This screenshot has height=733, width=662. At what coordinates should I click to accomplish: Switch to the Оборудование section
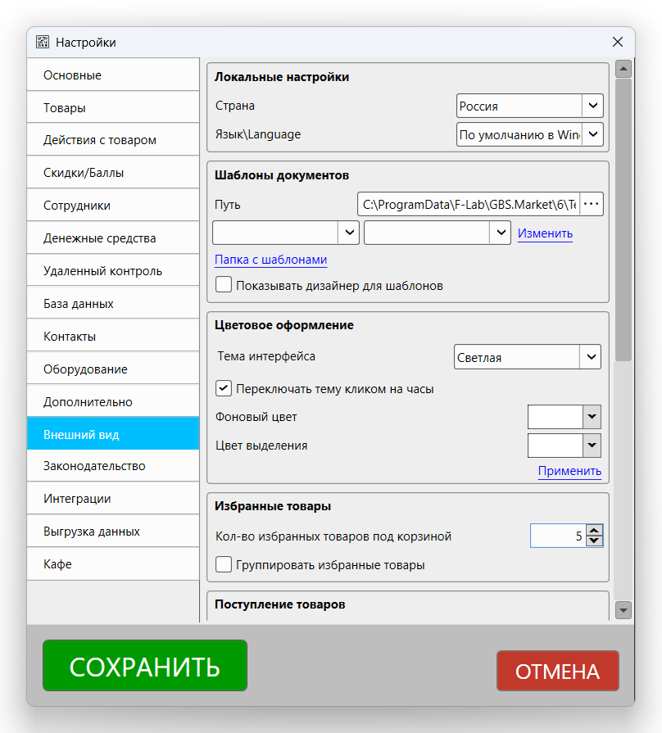(x=112, y=368)
